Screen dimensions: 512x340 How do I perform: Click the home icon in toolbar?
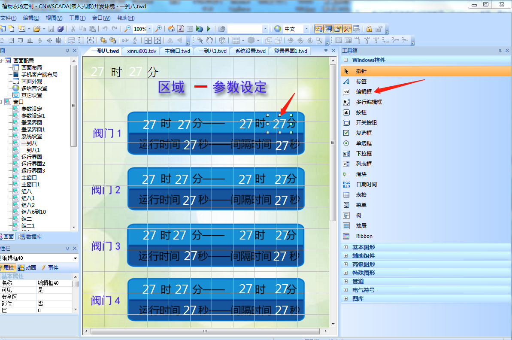click(171, 29)
